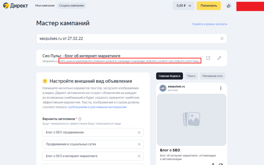Edit headline field 'Блог о SEO и интернет-маркетинге'
This screenshot has height=165, width=264.
click(x=93, y=156)
